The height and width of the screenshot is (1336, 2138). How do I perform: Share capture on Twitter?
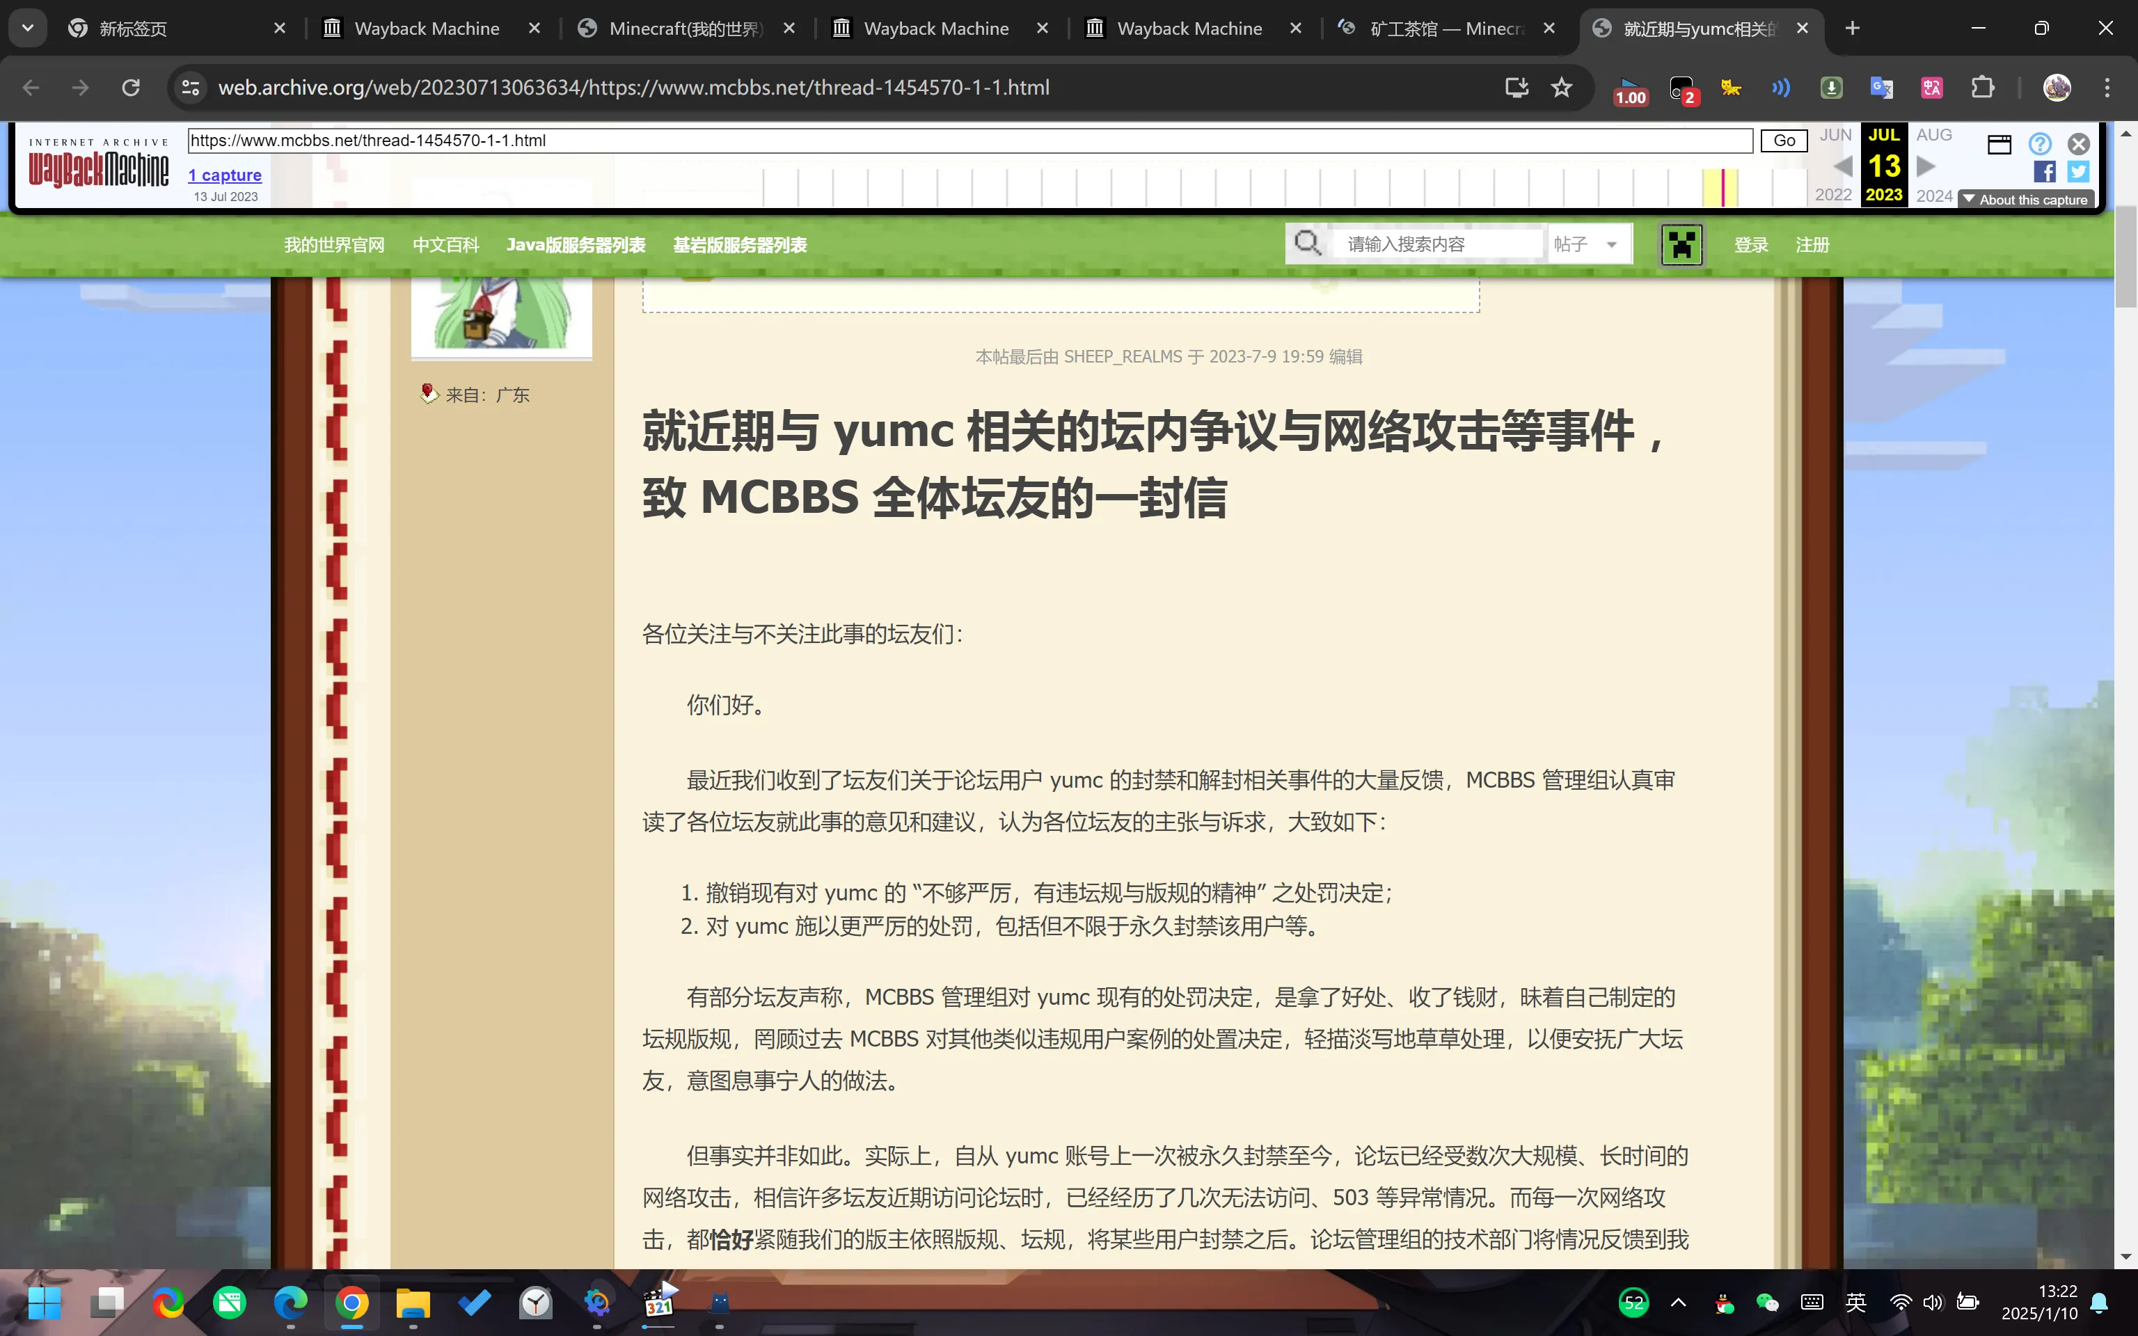[x=2079, y=171]
